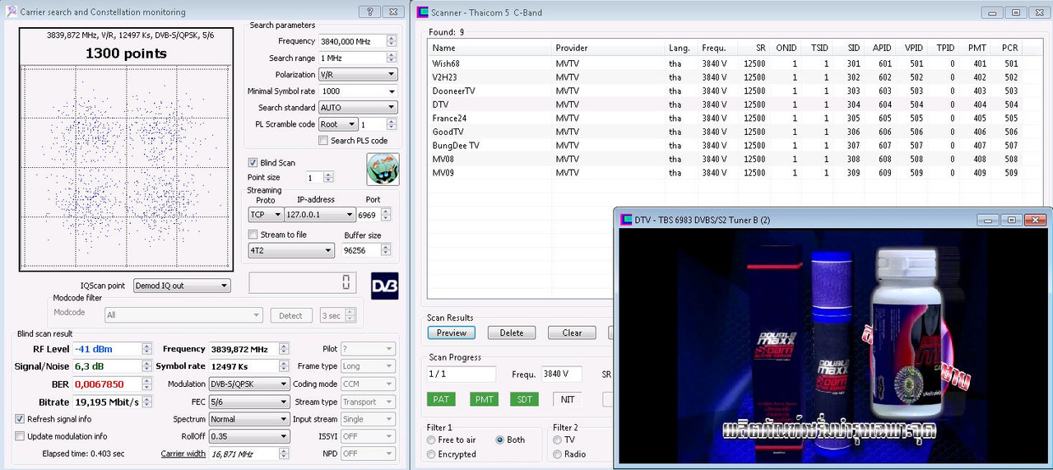This screenshot has height=470, width=1053.
Task: Enable Update modulation info checkbox
Action: [x=20, y=436]
